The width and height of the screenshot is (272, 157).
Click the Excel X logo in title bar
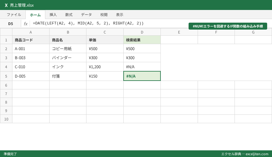[6, 5]
